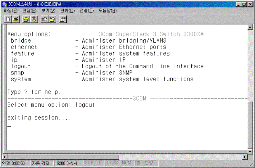This screenshot has height=168, width=255.
Task: Close the HyperTerminal window
Action: [x=250, y=4]
